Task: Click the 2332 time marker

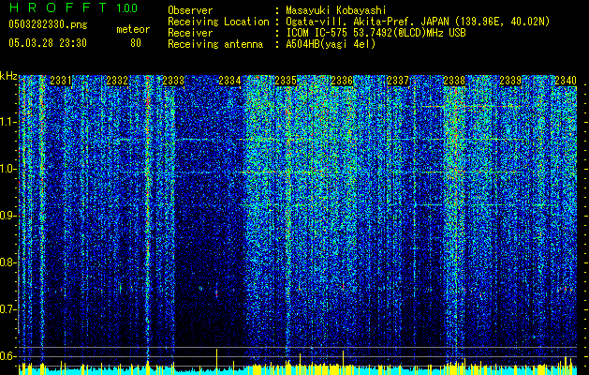Action: [x=117, y=81]
